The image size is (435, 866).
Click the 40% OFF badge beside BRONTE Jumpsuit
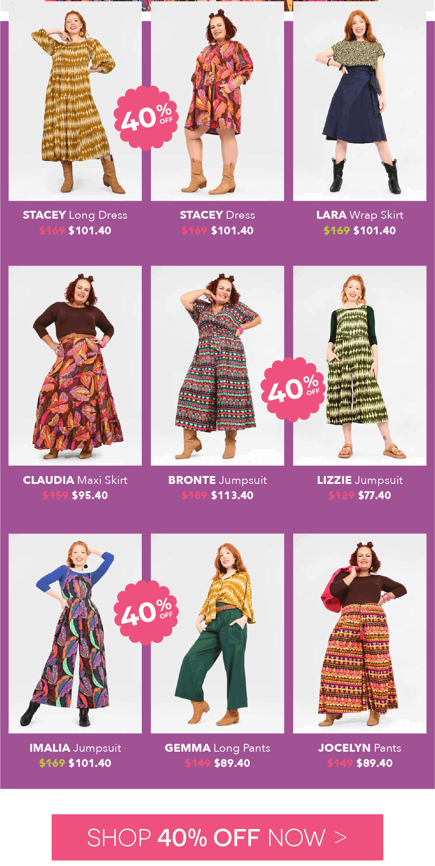(x=293, y=390)
